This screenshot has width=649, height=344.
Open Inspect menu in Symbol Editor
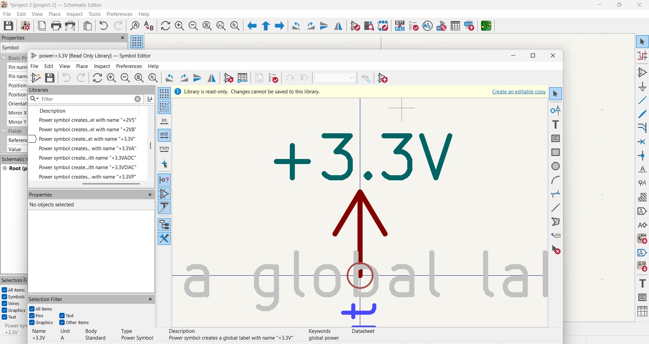102,66
